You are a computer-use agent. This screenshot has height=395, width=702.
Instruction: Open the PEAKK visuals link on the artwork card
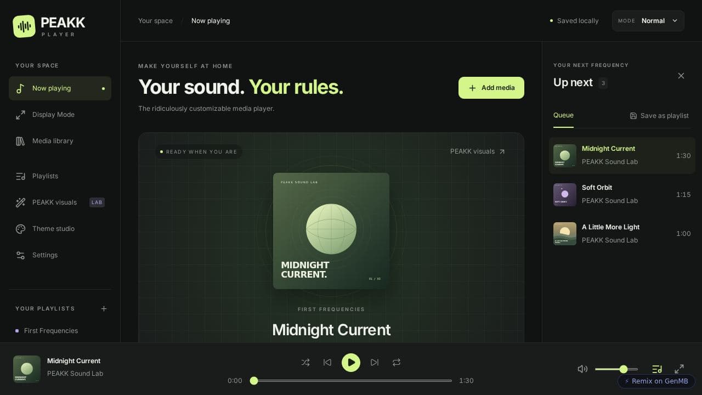478,151
